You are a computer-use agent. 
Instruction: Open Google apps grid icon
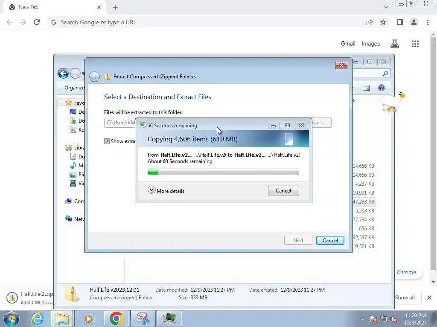(x=415, y=44)
